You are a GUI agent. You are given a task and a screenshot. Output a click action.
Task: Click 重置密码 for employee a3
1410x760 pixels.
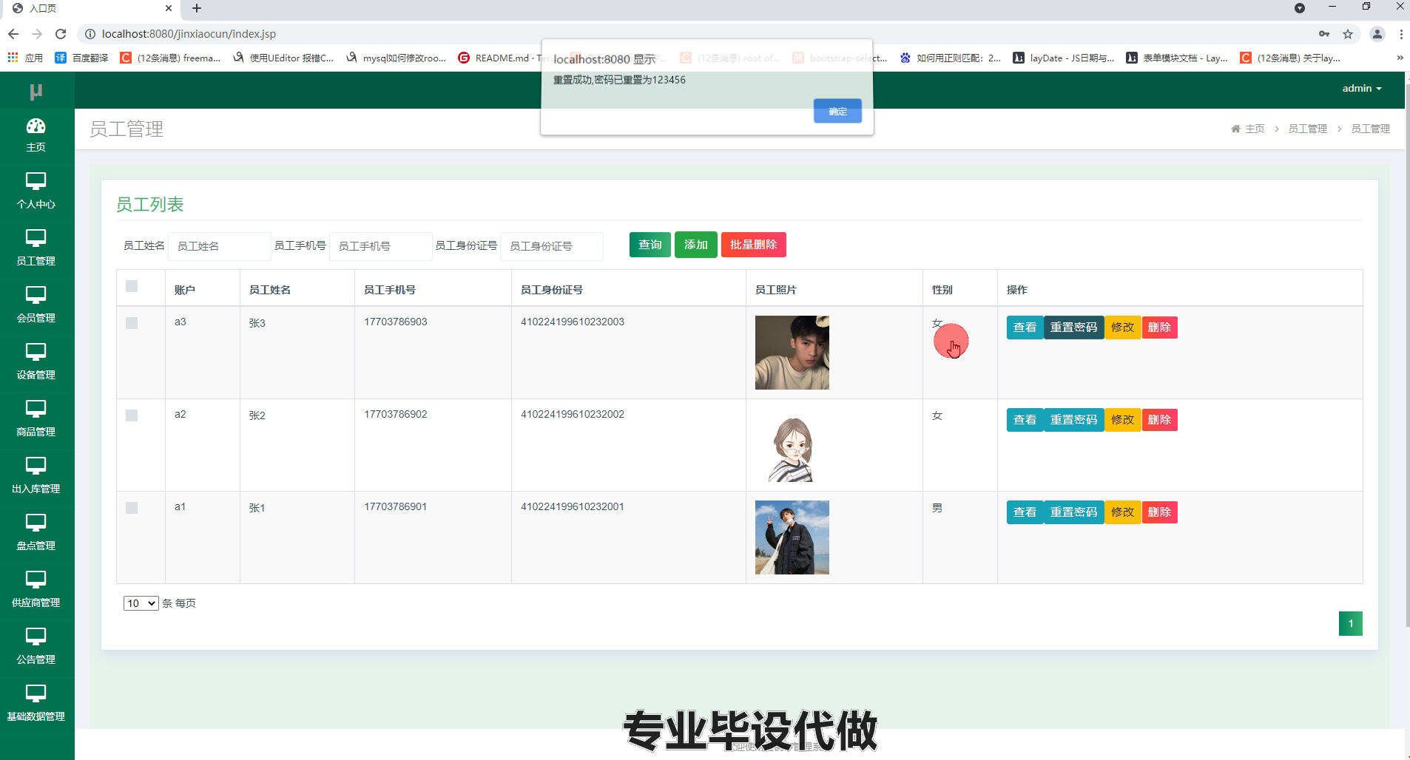click(1073, 328)
